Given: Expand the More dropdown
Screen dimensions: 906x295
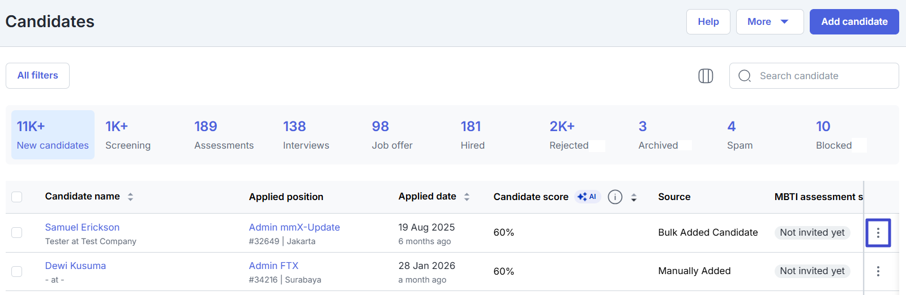Looking at the screenshot, I should [769, 21].
